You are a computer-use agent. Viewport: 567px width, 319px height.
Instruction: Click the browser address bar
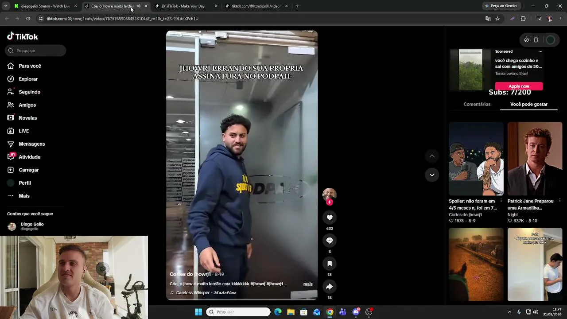pos(261,19)
